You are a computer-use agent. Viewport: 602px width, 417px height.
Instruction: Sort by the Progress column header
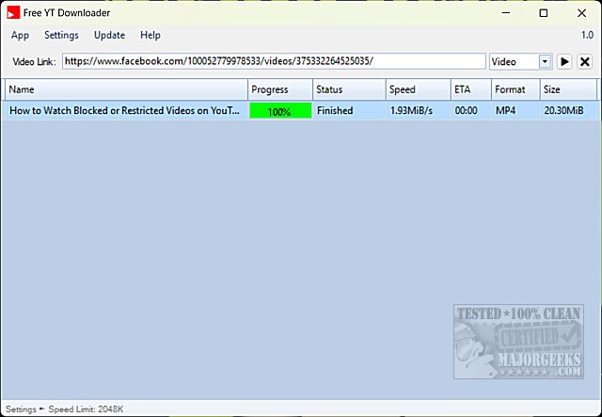[x=280, y=89]
